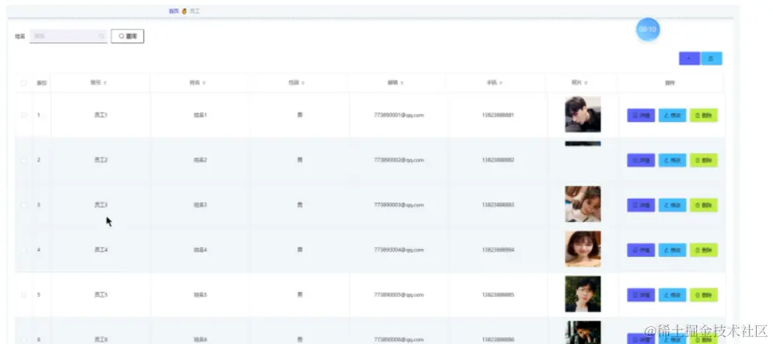The width and height of the screenshot is (773, 344).
Task: Click the 员工2 account cell
Action: [100, 160]
